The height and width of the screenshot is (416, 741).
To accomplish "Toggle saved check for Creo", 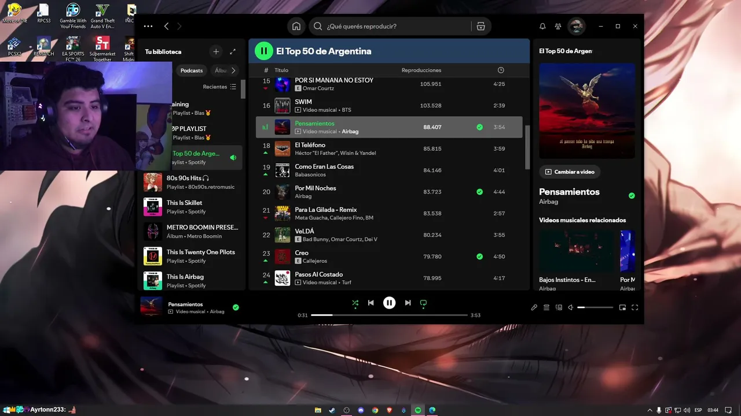I will pos(479,257).
